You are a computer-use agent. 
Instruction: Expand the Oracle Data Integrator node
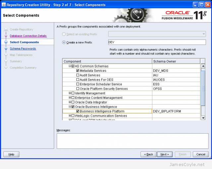point(70,102)
